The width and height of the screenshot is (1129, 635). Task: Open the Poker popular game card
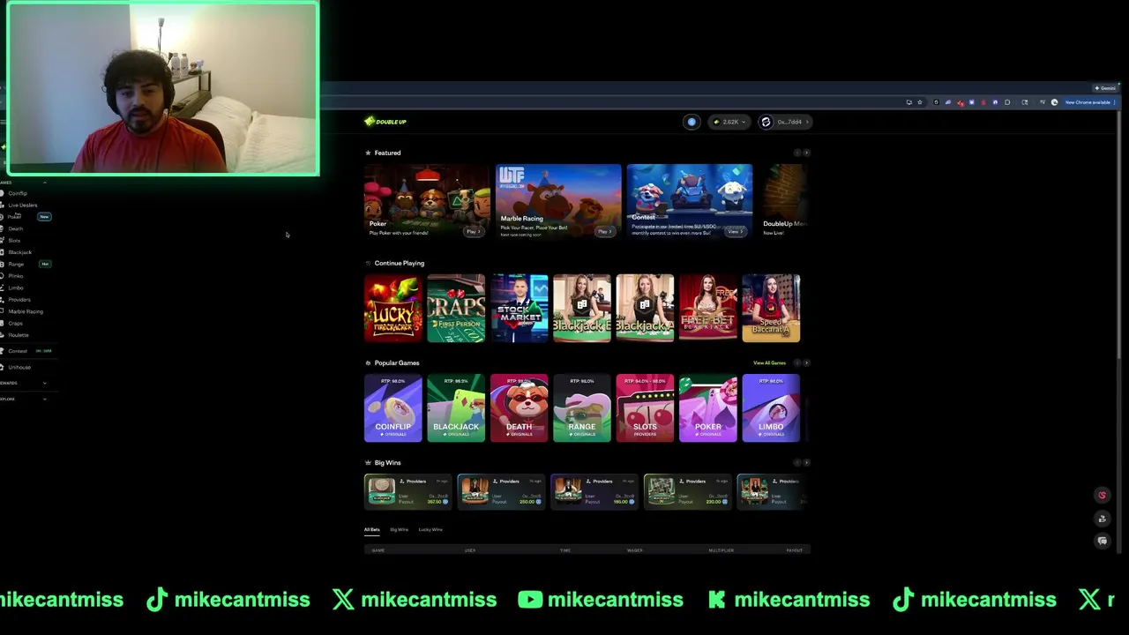(708, 407)
